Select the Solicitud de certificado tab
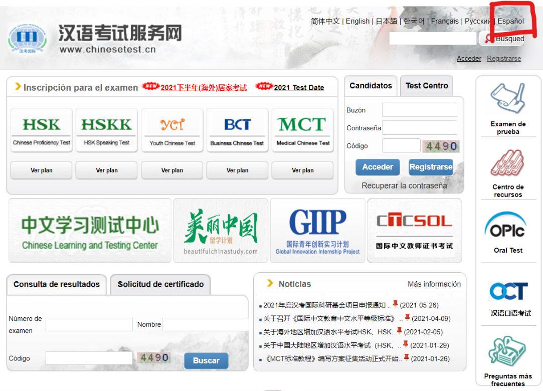Viewport: 543px width, 391px height. pos(160,284)
